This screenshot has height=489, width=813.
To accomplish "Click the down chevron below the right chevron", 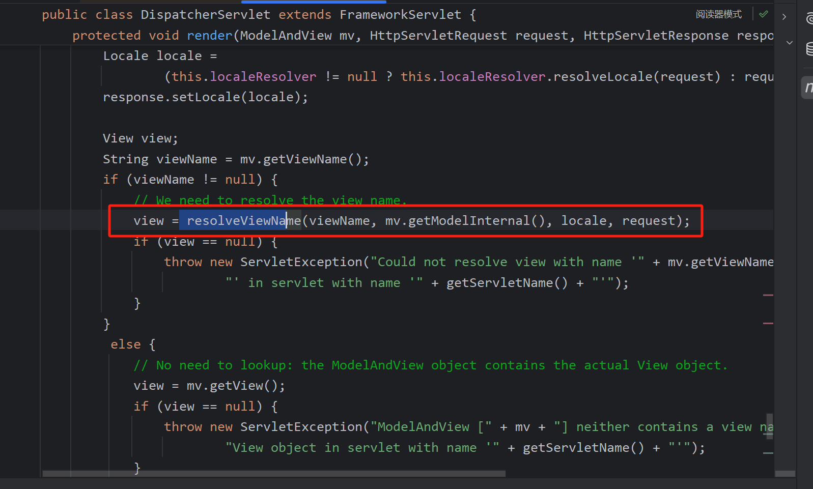I will 790,43.
